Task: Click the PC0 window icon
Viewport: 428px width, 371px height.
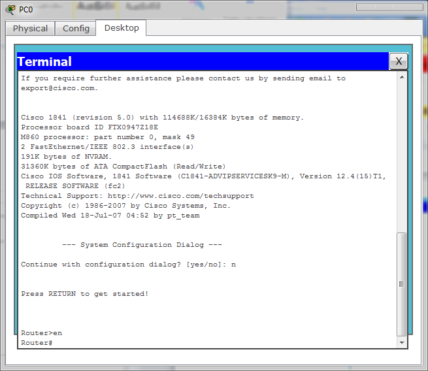Action: click(10, 9)
